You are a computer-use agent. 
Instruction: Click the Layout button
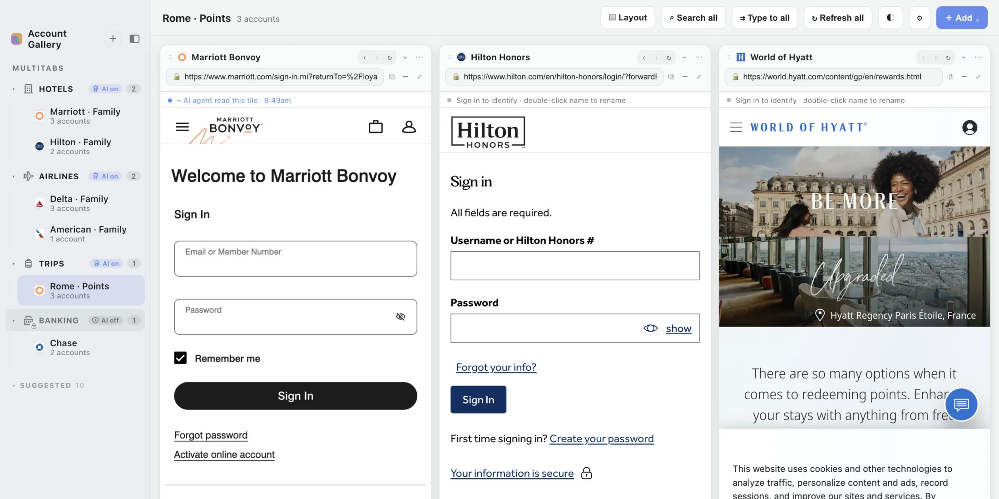click(x=628, y=18)
